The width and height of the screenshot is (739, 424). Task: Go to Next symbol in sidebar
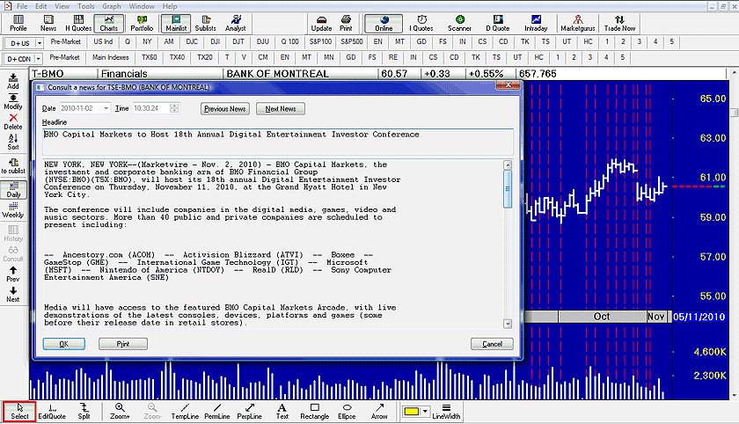(13, 294)
